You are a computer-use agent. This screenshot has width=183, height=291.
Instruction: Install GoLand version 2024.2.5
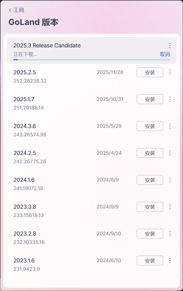tap(150, 153)
